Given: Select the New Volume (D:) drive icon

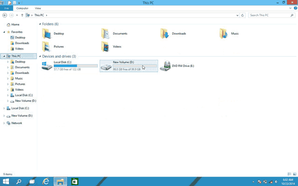Looking at the screenshot, I should 106,67.
